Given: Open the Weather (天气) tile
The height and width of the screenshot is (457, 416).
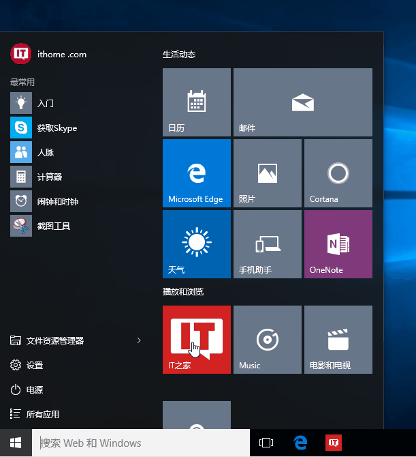Looking at the screenshot, I should pos(197,244).
